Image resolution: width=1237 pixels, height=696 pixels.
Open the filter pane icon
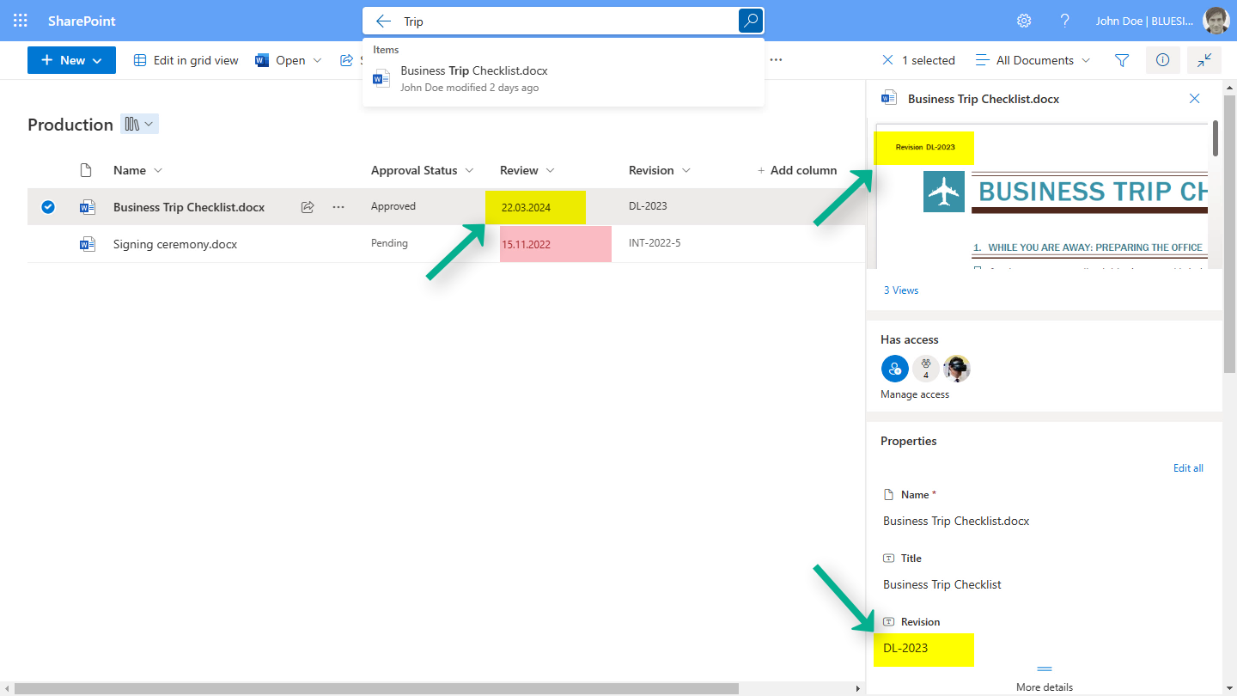[1122, 60]
